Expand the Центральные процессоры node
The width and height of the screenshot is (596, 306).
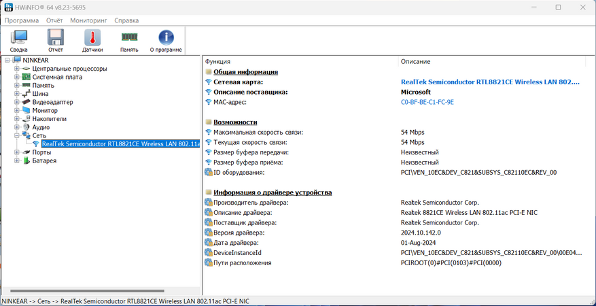17,69
